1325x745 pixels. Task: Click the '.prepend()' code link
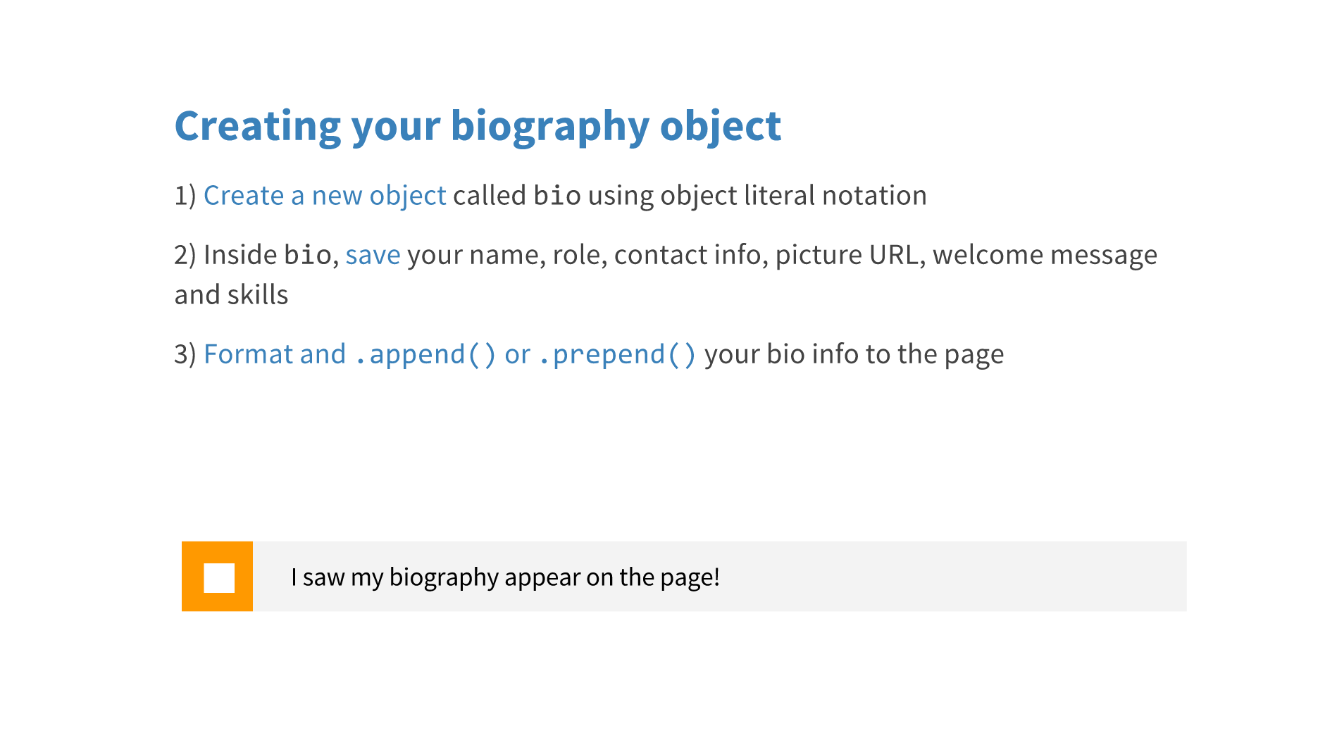(x=617, y=354)
